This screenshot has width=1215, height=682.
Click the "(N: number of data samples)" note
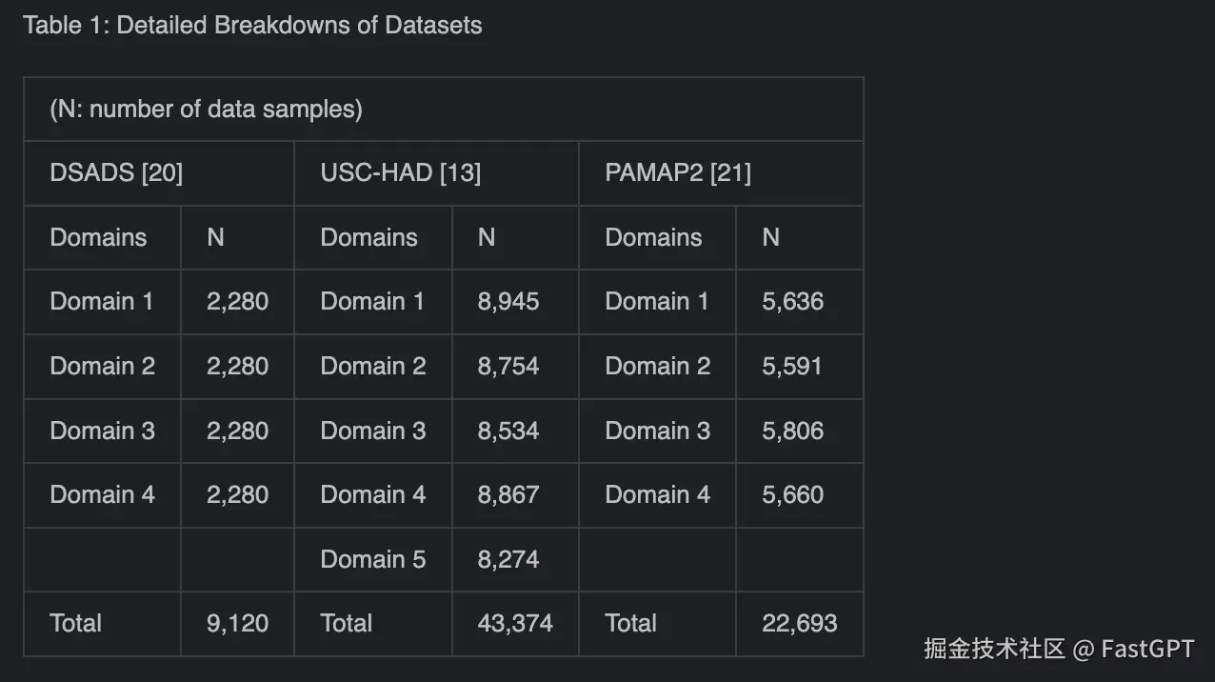click(206, 110)
